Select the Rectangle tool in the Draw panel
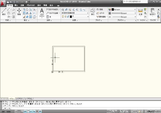161x113 pixels. (14, 13)
